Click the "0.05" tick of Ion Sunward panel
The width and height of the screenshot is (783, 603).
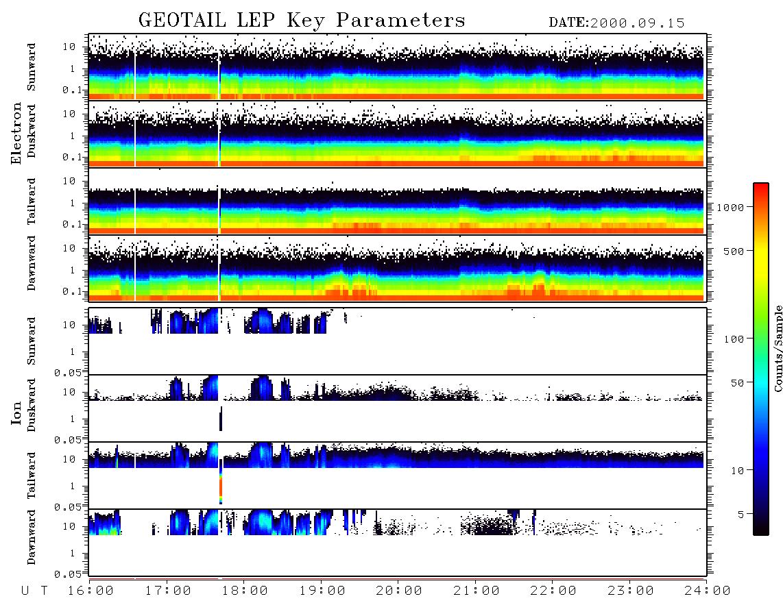coord(67,373)
